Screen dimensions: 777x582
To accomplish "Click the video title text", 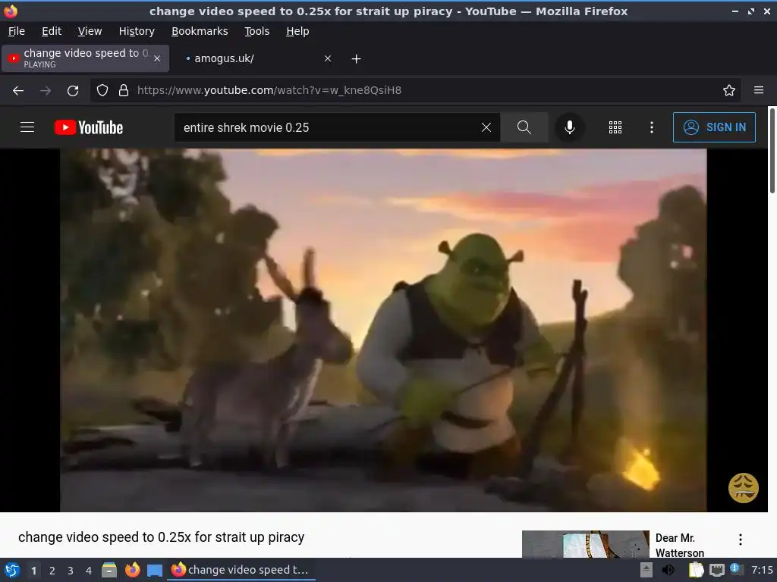I will 162,537.
